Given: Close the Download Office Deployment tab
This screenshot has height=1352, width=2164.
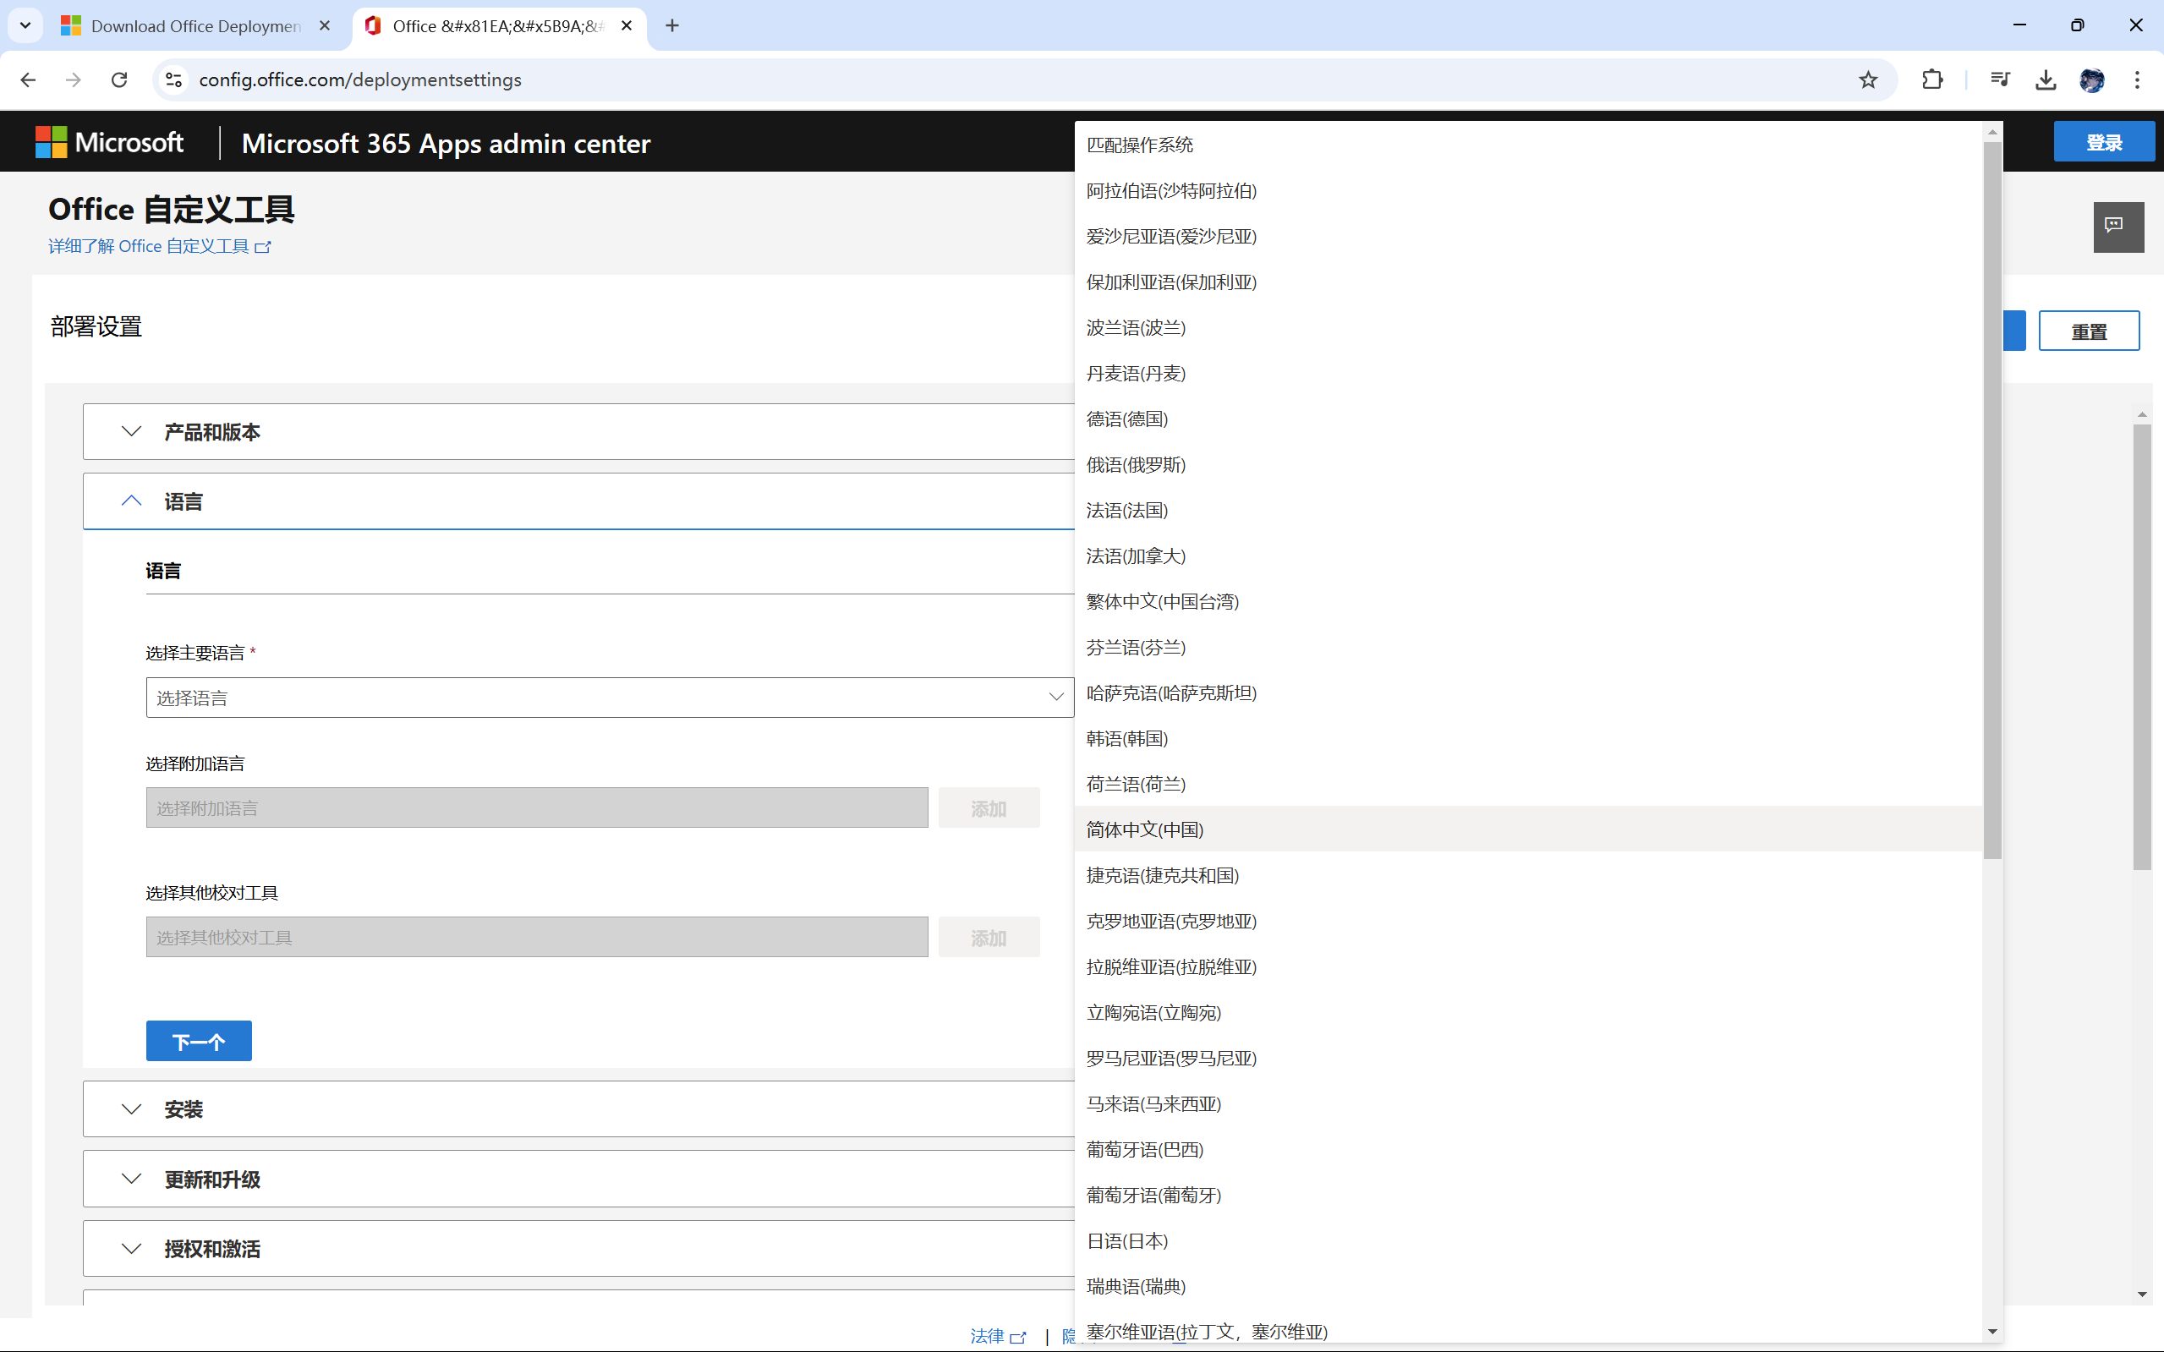Looking at the screenshot, I should point(325,26).
